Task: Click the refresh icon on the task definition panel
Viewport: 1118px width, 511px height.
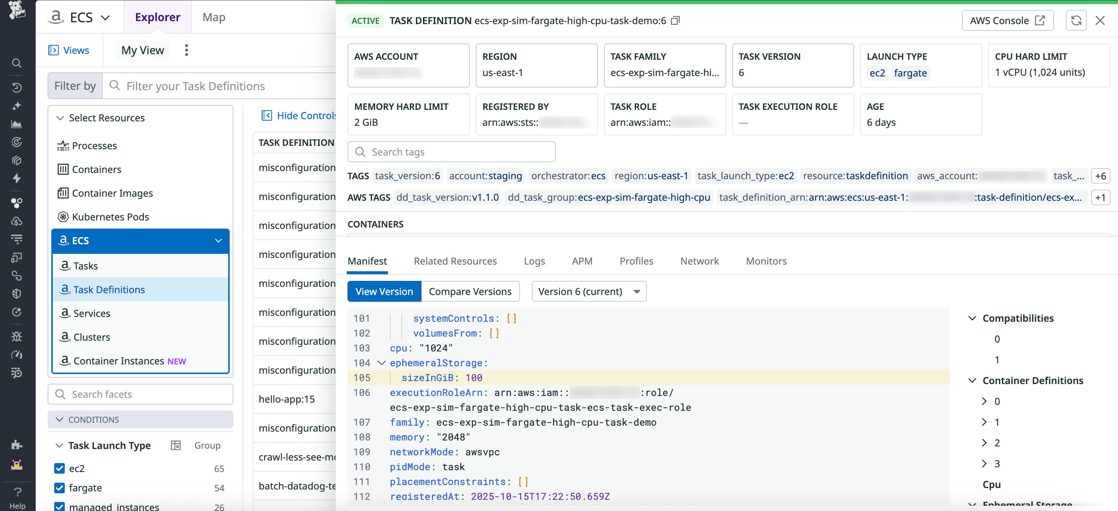Action: click(1076, 20)
